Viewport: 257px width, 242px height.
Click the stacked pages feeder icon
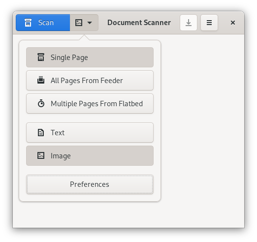(x=41, y=80)
